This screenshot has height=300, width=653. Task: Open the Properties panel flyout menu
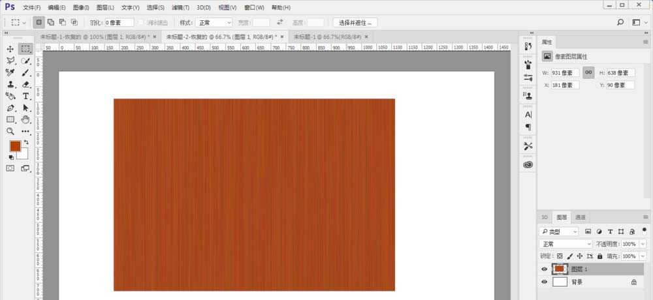[x=646, y=42]
